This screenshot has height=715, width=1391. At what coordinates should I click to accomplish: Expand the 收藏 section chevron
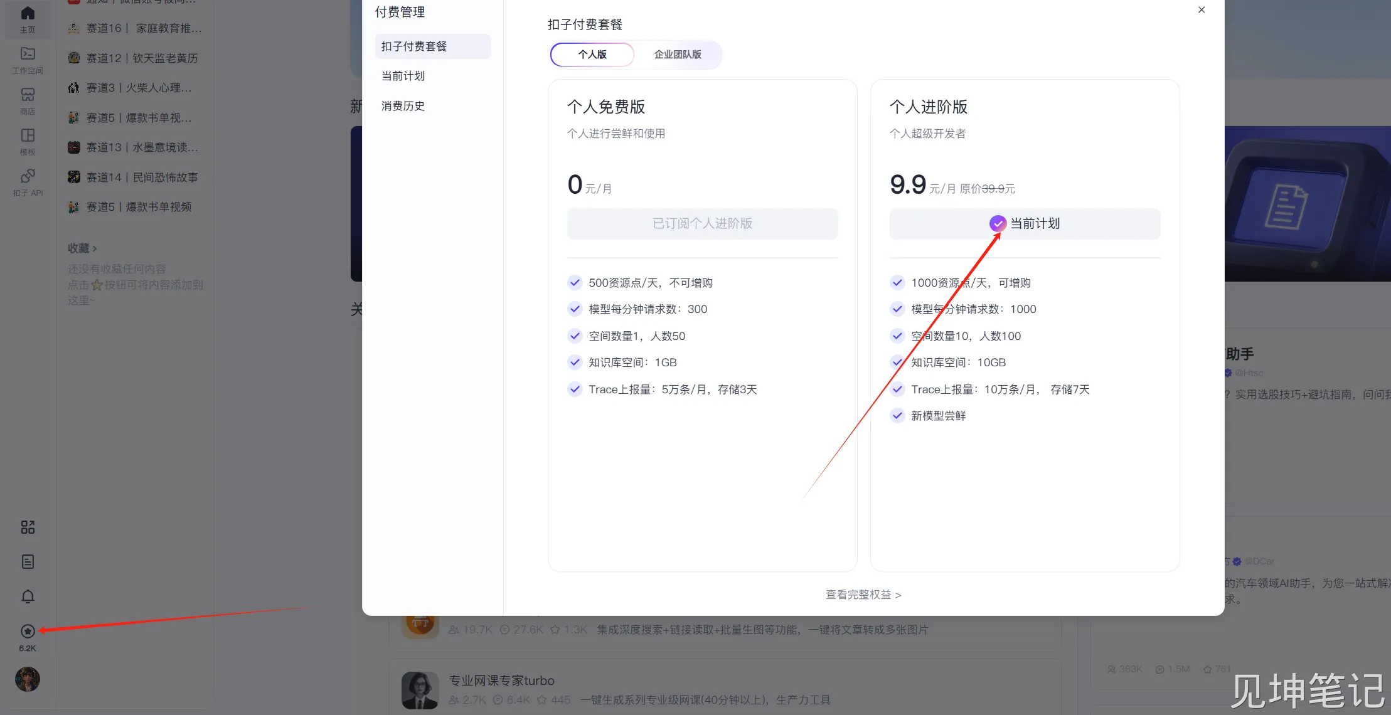(94, 249)
